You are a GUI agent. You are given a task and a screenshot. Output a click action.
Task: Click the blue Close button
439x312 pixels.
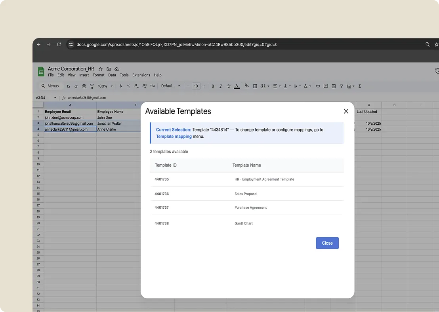click(x=327, y=243)
